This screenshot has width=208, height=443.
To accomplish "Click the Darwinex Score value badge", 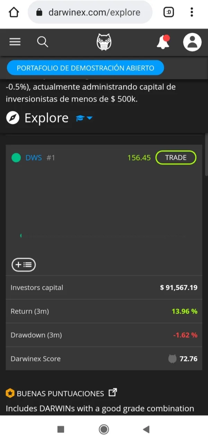I will tap(184, 359).
